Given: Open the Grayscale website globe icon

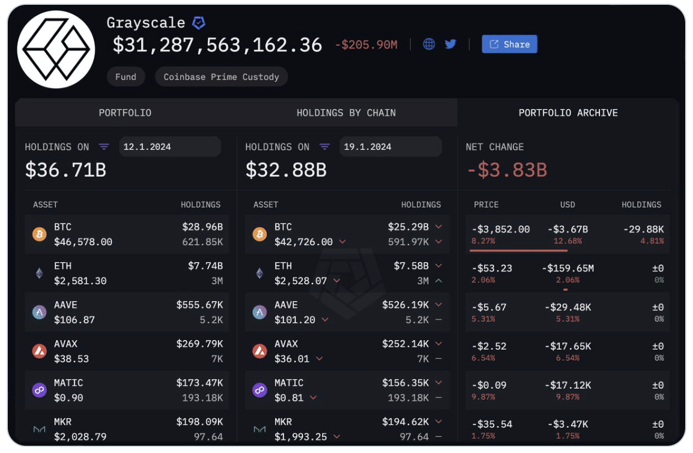Looking at the screenshot, I should pyautogui.click(x=429, y=44).
